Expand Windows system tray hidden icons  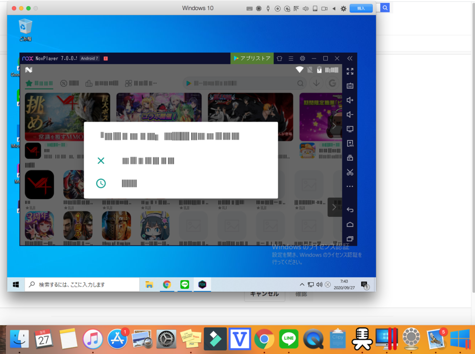pyautogui.click(x=301, y=285)
